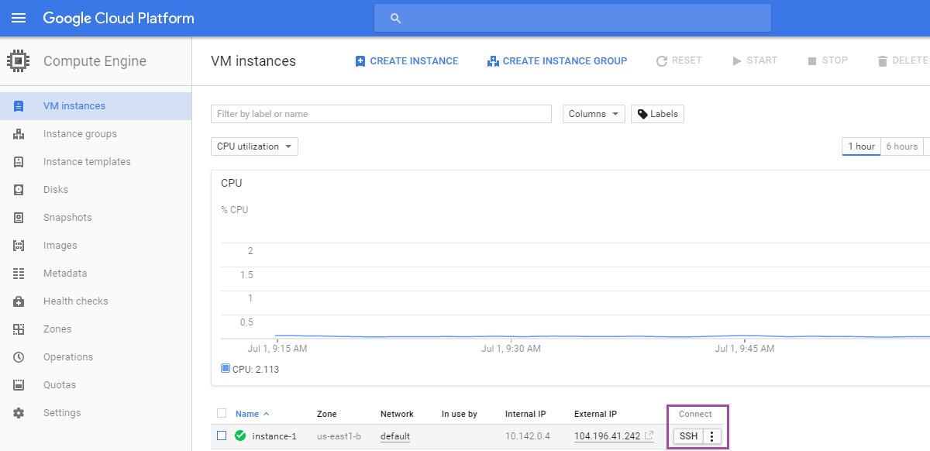Sort by the Name column header
This screenshot has height=451, width=930.
pos(253,414)
